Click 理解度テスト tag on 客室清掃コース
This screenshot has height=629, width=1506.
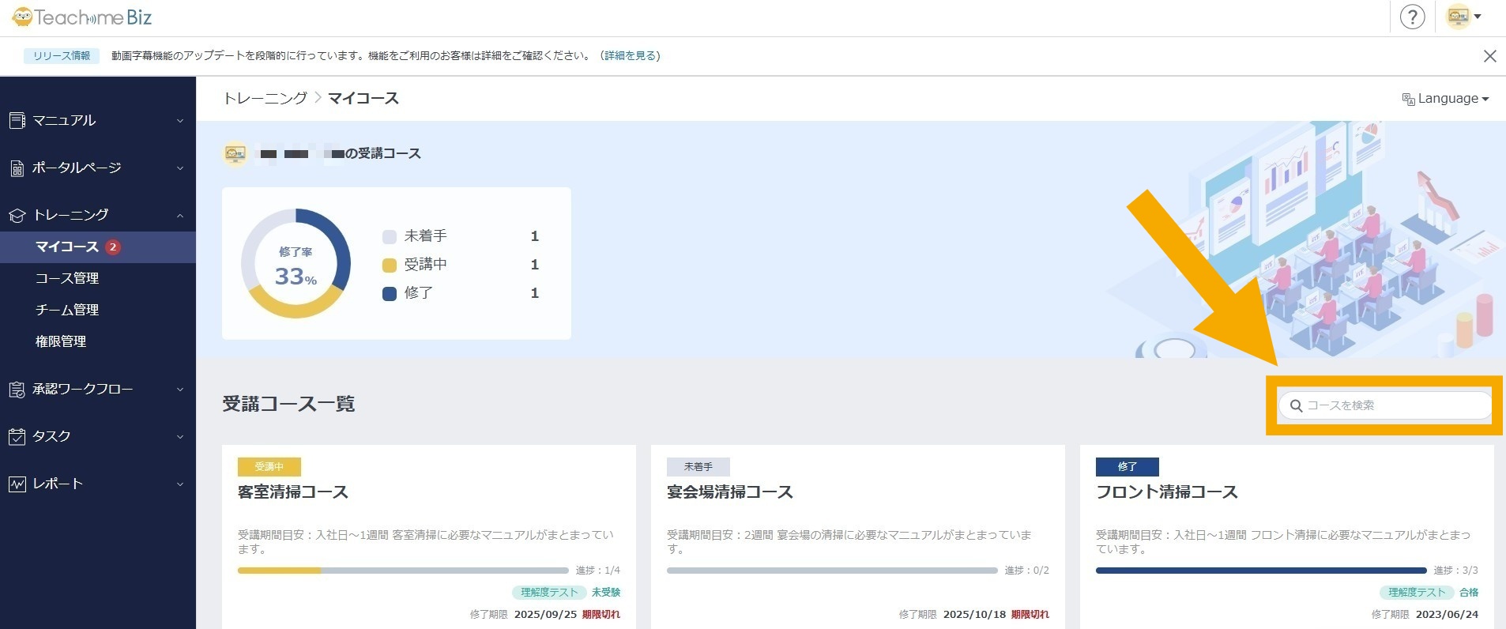[549, 592]
